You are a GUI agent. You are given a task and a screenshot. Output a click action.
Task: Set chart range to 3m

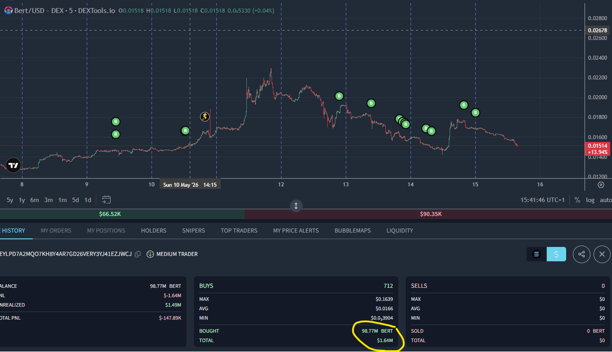(x=48, y=200)
